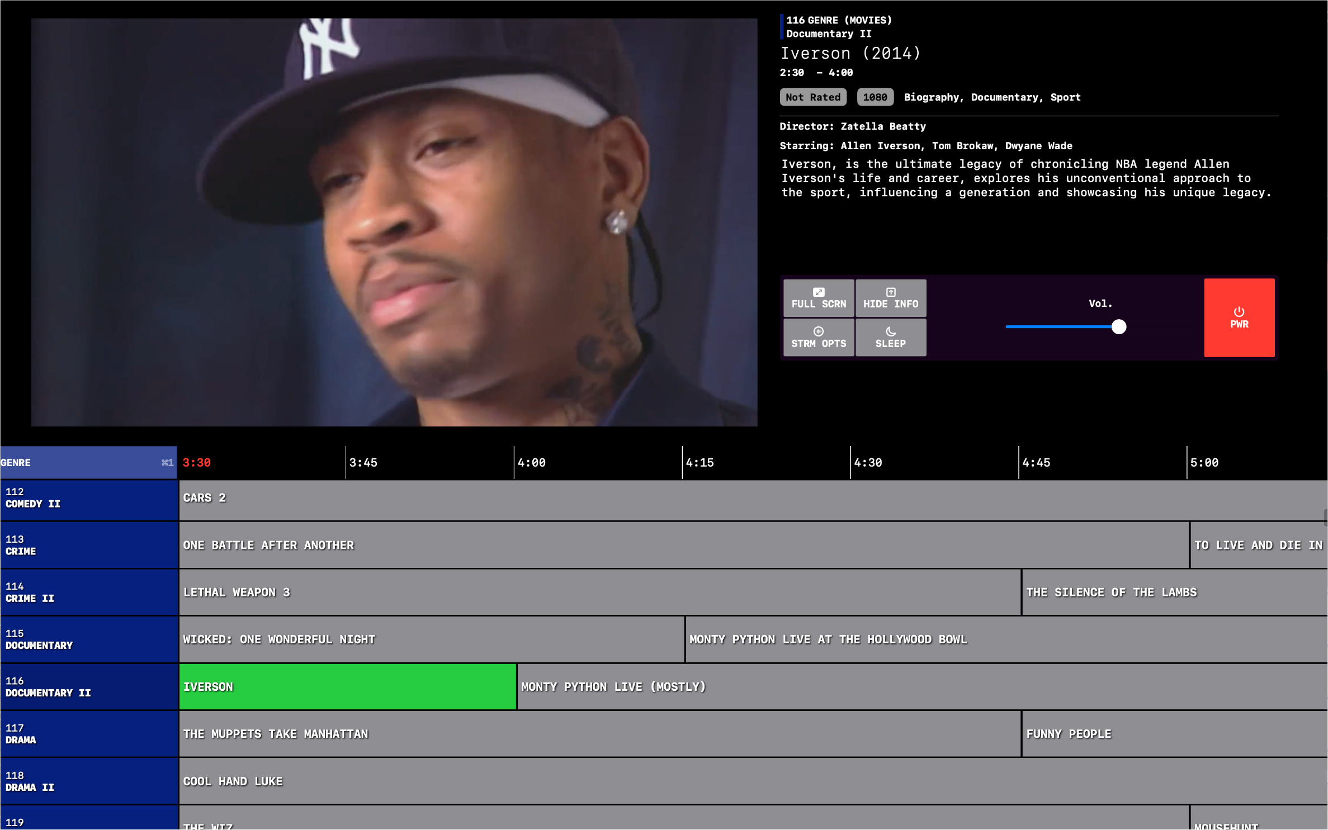Click the 116 GENRE (MOVIES) channel label

point(839,20)
